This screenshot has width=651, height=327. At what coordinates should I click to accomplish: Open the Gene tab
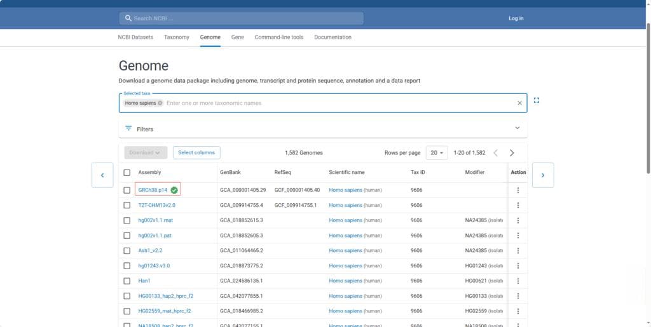(x=238, y=37)
